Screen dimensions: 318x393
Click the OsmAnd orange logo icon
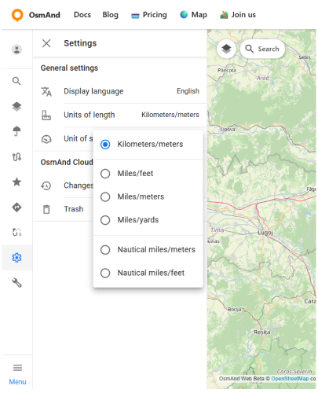pos(17,15)
